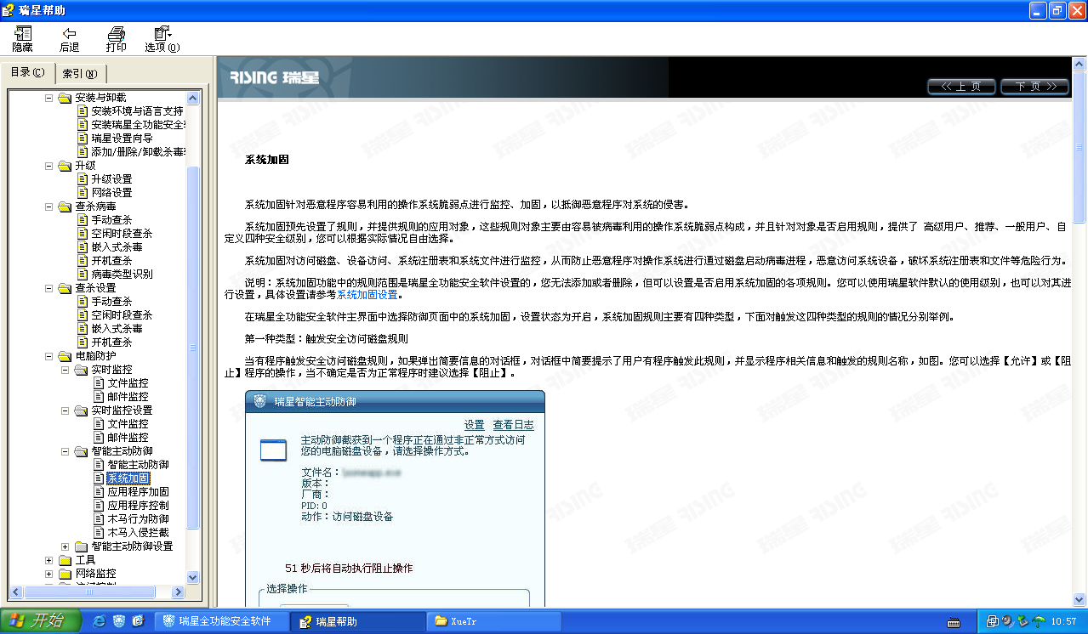
Task: Click page icon next to 安装环境与语言支持
Action: [x=83, y=111]
